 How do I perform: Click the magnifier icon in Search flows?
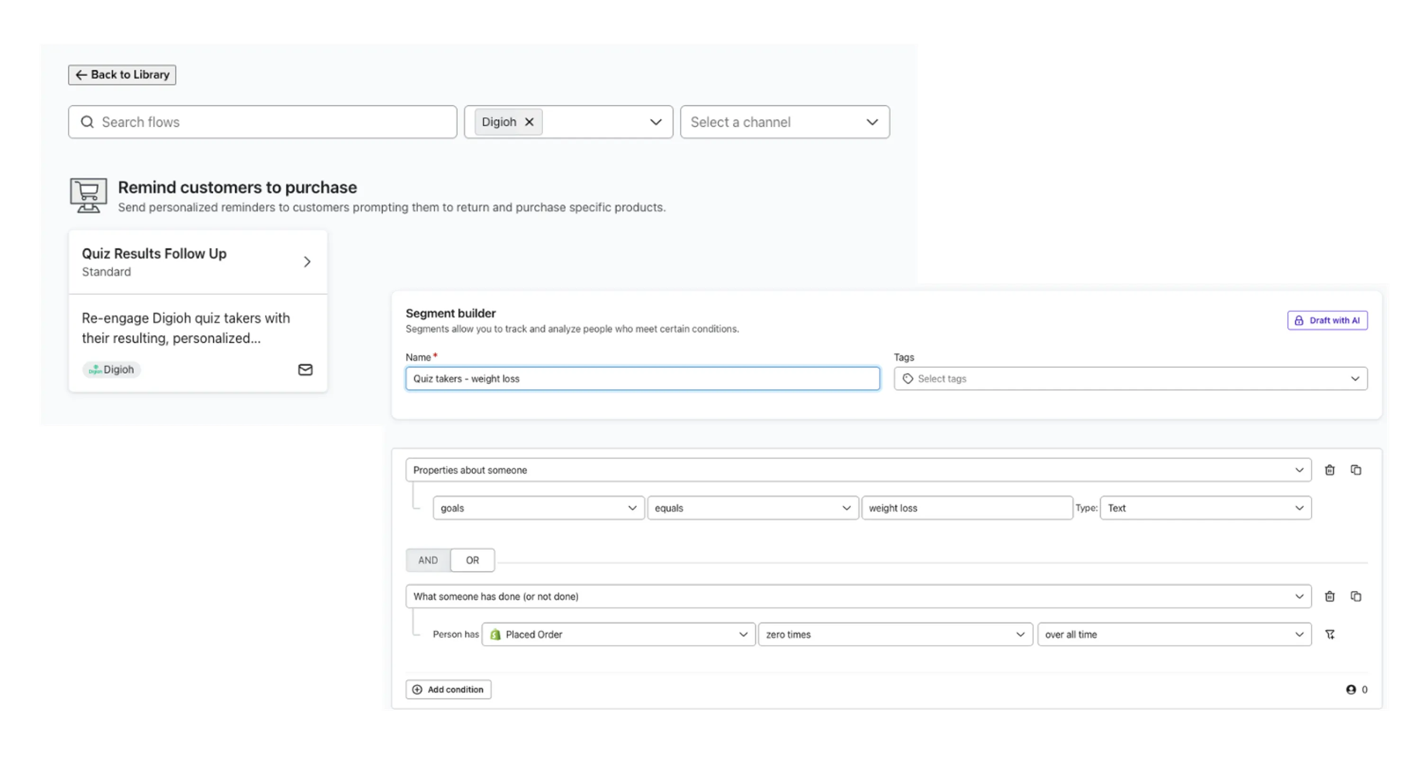87,122
